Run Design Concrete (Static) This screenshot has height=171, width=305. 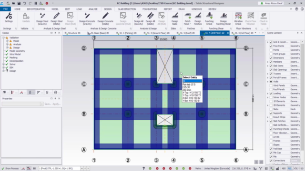click(105, 19)
